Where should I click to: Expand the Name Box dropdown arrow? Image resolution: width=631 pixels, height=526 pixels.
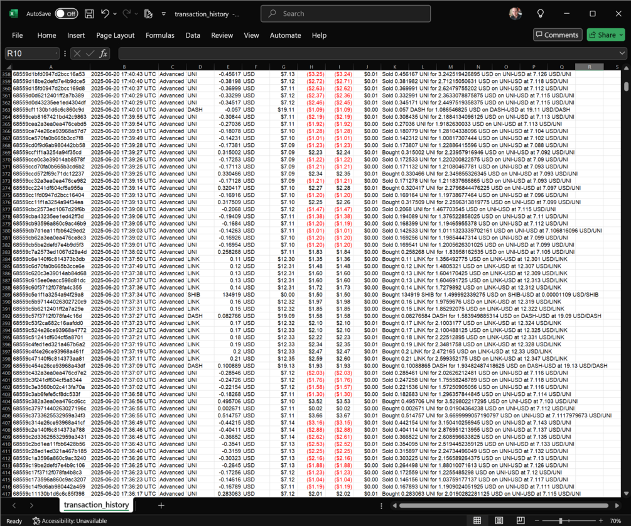(x=56, y=53)
